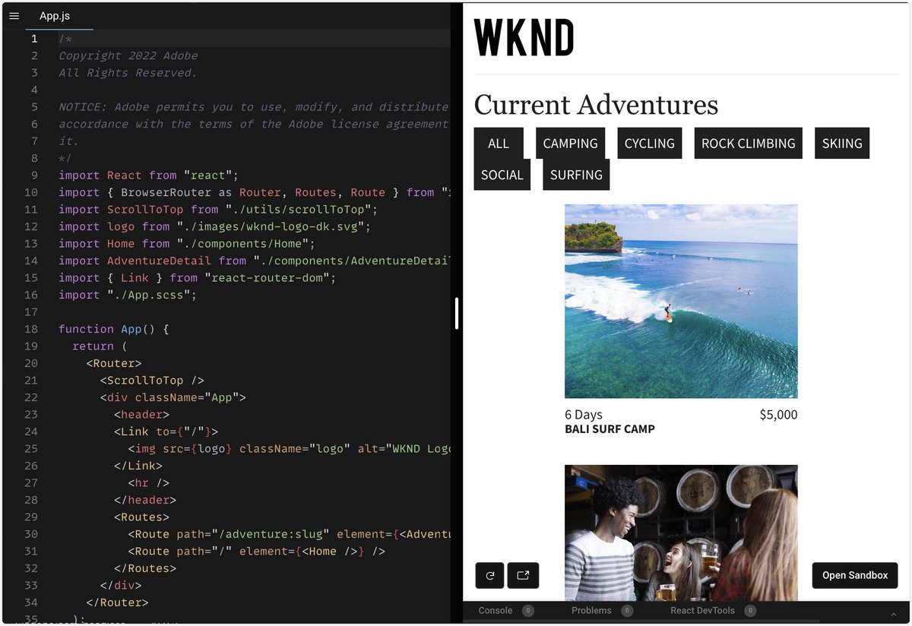Click the closing </Routes> code line
The width and height of the screenshot is (912, 626).
[145, 568]
